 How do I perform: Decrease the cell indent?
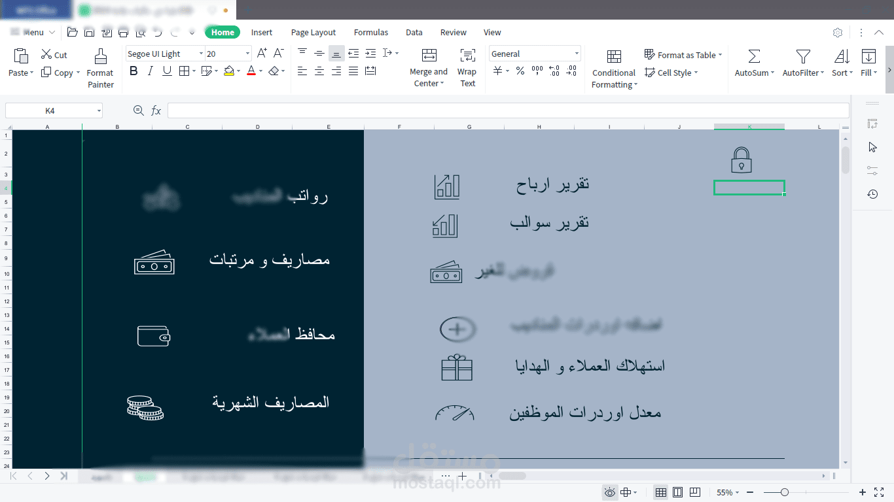[353, 53]
